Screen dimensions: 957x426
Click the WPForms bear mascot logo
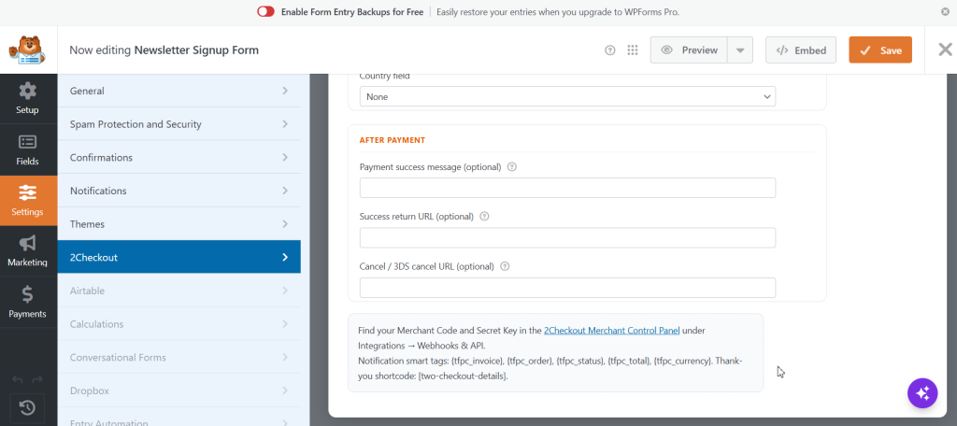(27, 50)
